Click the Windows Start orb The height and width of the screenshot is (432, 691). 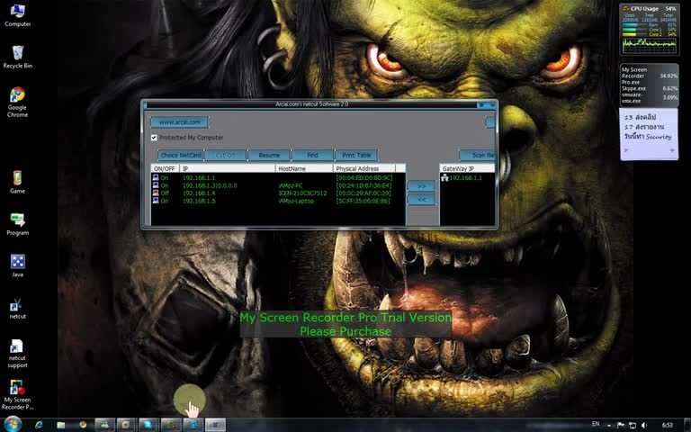tap(12, 425)
